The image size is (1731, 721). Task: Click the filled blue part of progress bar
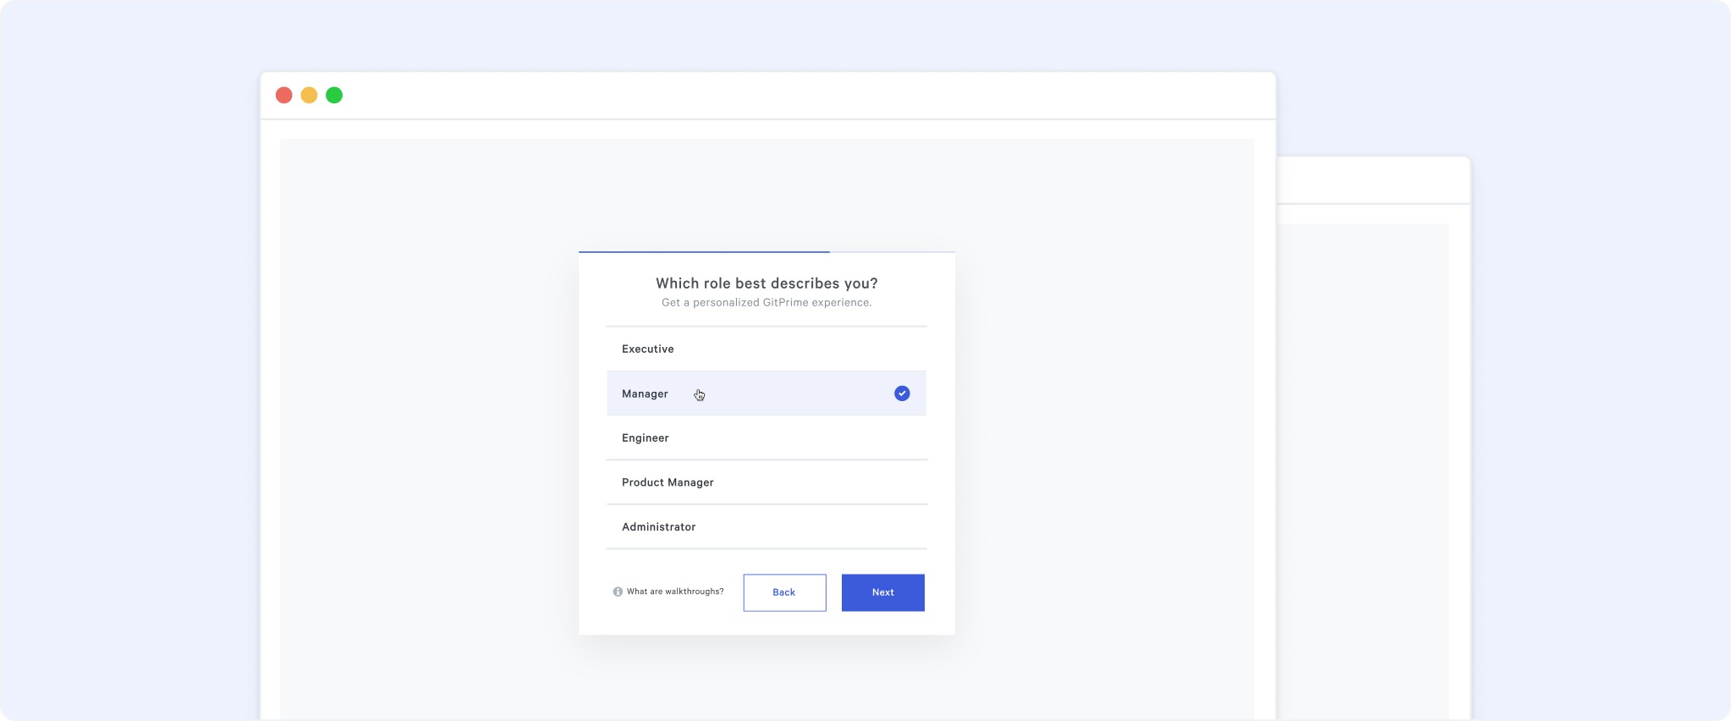point(704,251)
